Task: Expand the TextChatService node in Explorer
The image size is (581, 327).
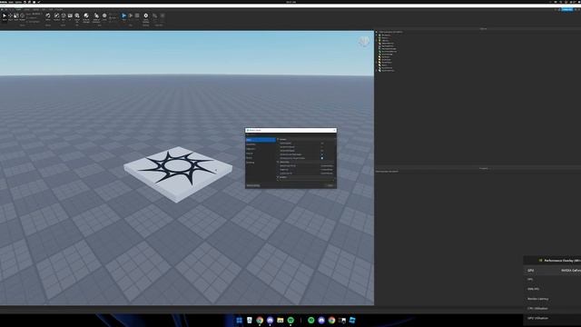Action: [377, 71]
